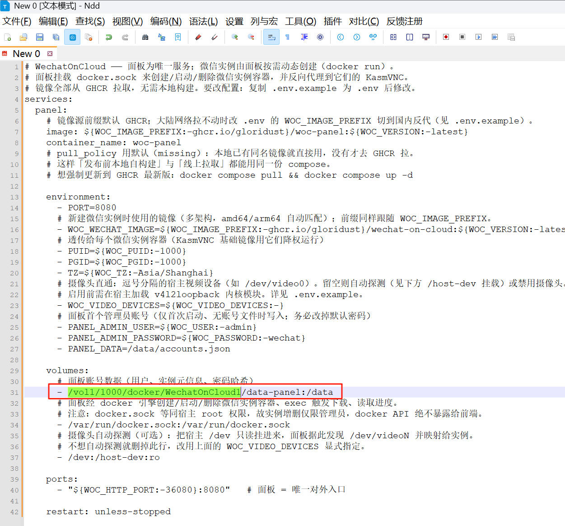The width and height of the screenshot is (565, 526).
Task: Click the play macro triangle icon
Action: click(478, 37)
